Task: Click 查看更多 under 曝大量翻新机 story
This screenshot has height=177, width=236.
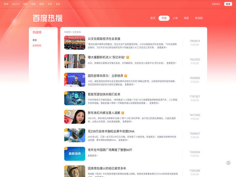Action: [171, 63]
